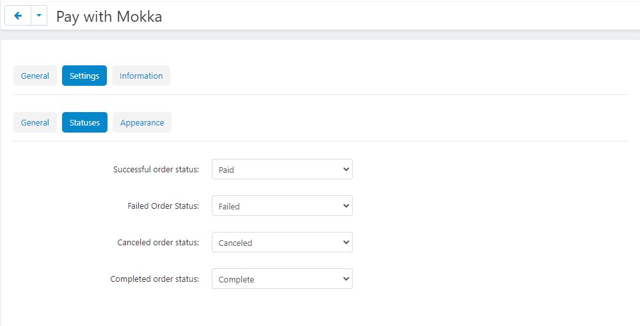This screenshot has width=640, height=326.
Task: Expand the Failed Order Status dropdown
Action: (282, 206)
